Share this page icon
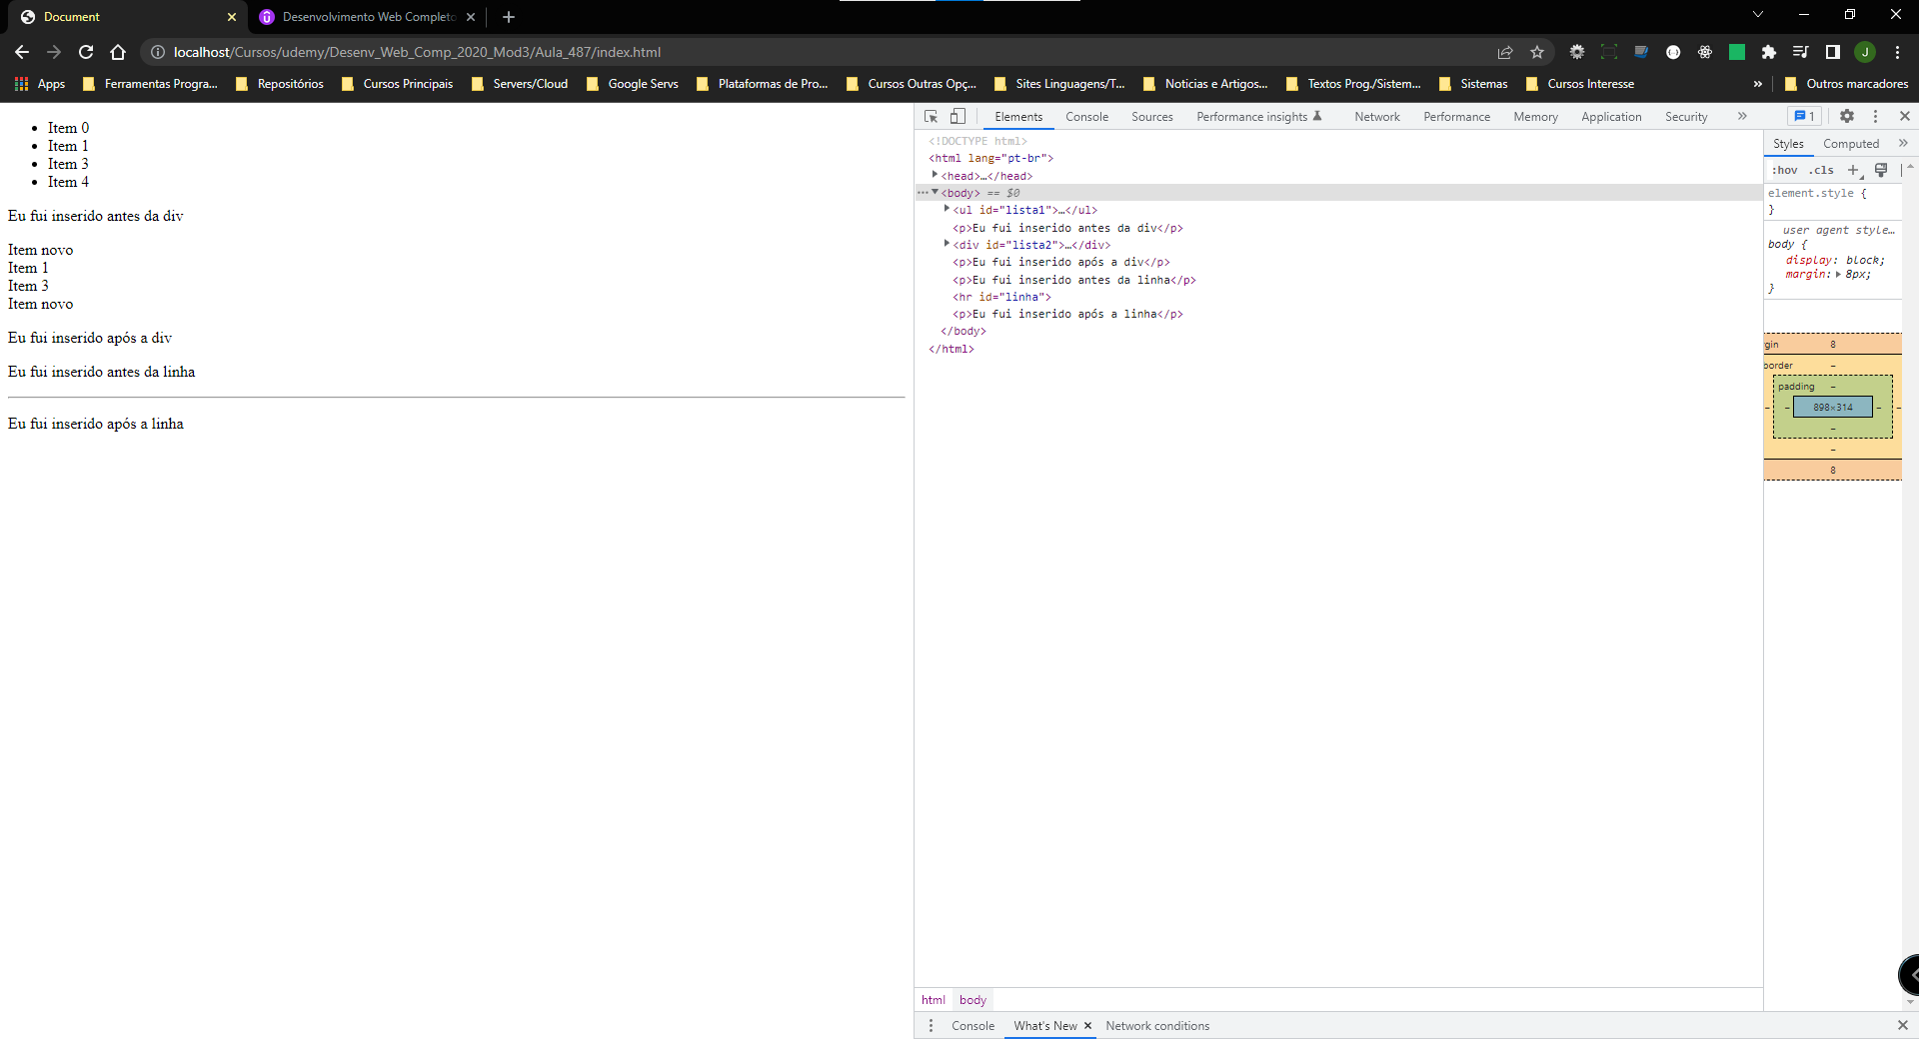 (1505, 52)
